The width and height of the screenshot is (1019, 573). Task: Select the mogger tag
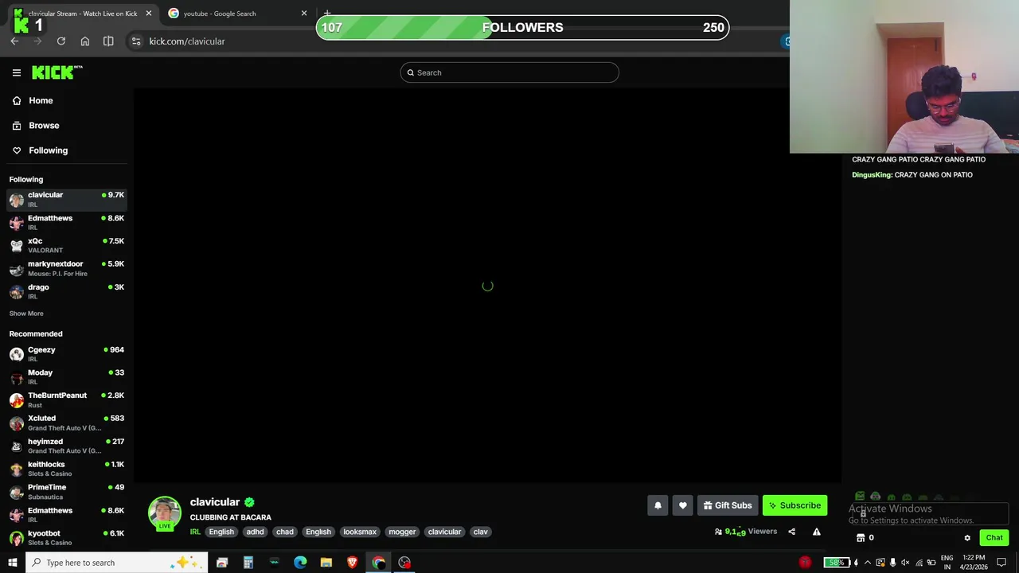[x=402, y=532]
